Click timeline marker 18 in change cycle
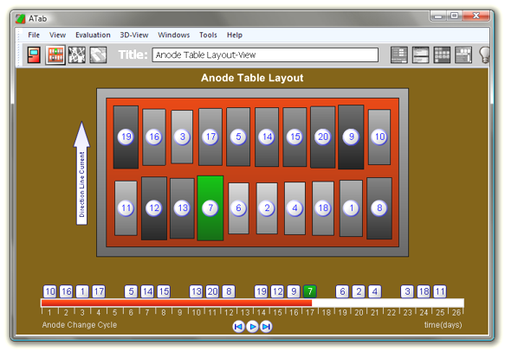This screenshot has height=351, width=505. 424,291
